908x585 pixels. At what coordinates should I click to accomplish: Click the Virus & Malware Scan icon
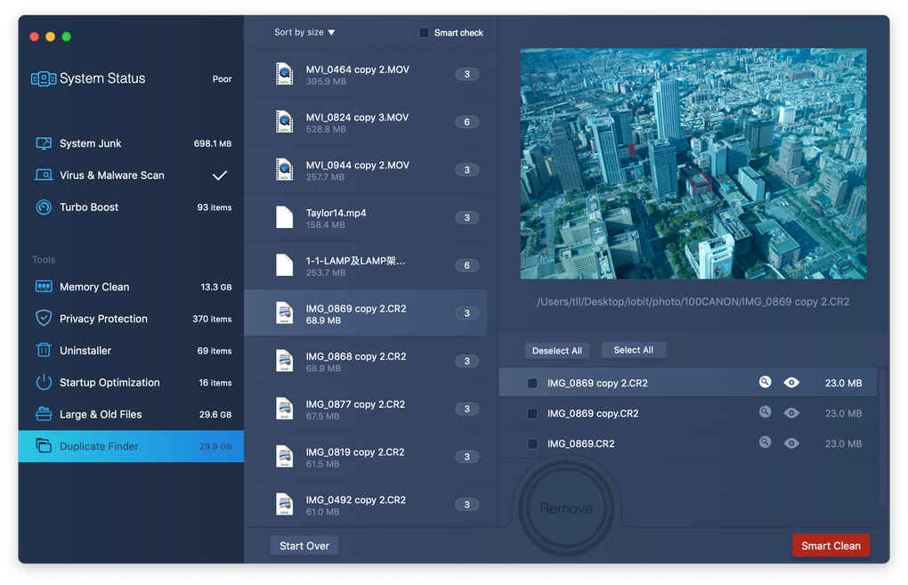44,175
